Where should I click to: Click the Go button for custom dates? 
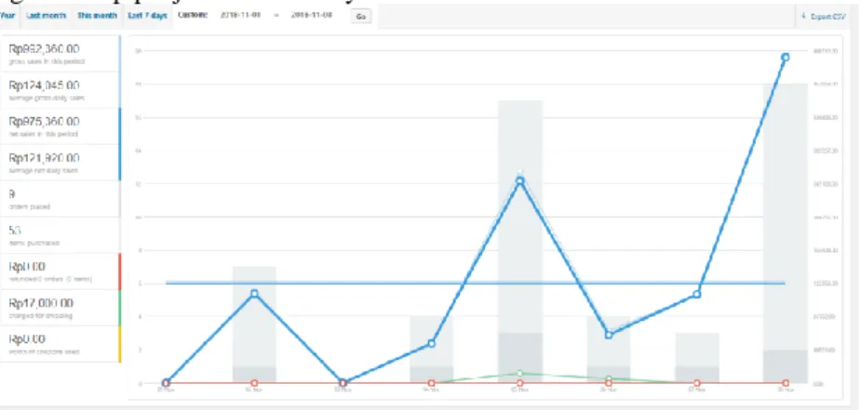tap(361, 17)
